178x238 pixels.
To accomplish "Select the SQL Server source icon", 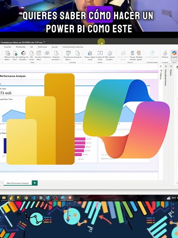I will tap(31, 53).
